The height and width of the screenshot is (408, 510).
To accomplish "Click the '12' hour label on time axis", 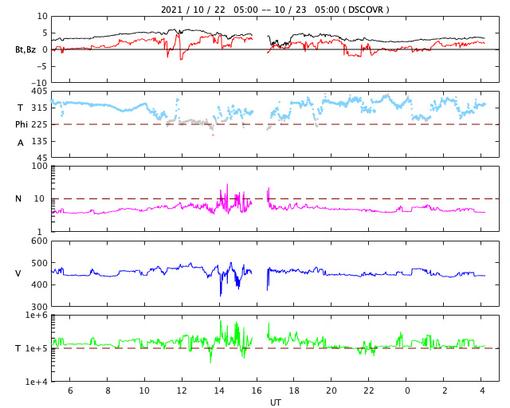I will [x=182, y=390].
